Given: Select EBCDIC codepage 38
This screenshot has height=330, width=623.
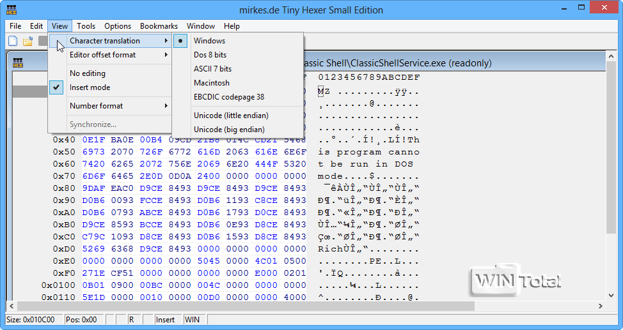Looking at the screenshot, I should pyautogui.click(x=228, y=97).
